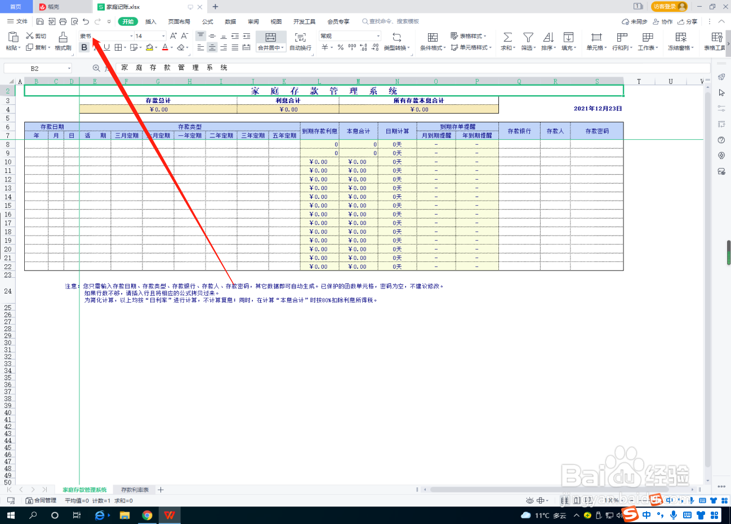Click the Cut (剪切) tool

(x=36, y=36)
